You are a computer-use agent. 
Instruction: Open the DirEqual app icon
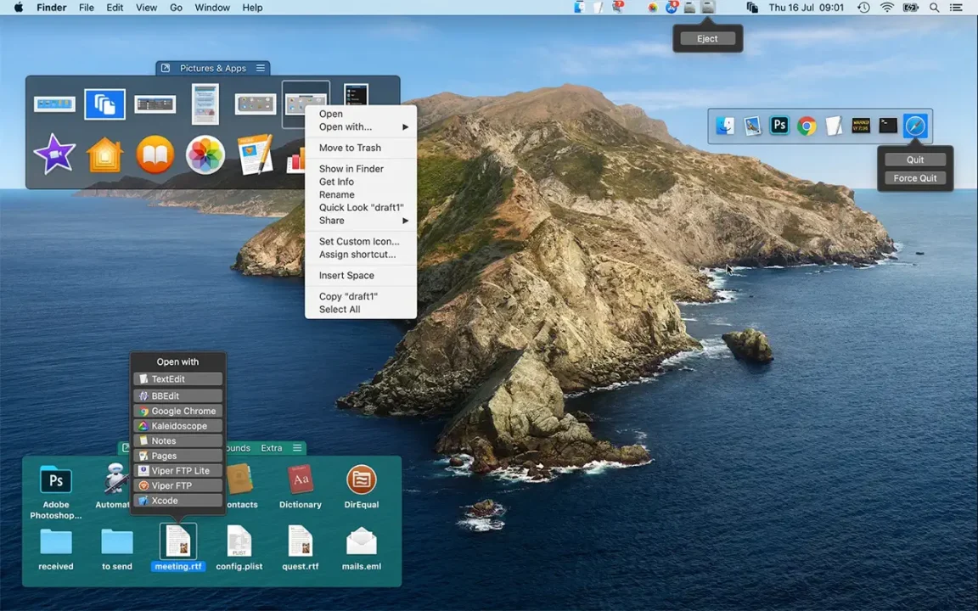click(361, 481)
